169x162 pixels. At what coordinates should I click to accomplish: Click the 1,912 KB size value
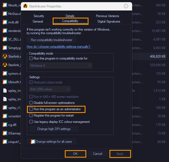159,91
